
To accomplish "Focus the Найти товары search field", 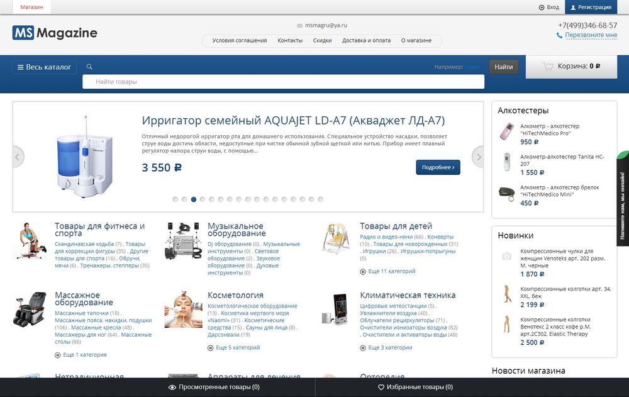I will [283, 82].
